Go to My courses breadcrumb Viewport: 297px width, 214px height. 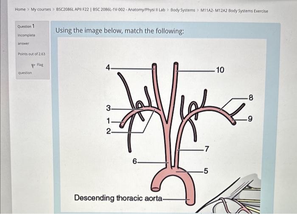click(41, 9)
